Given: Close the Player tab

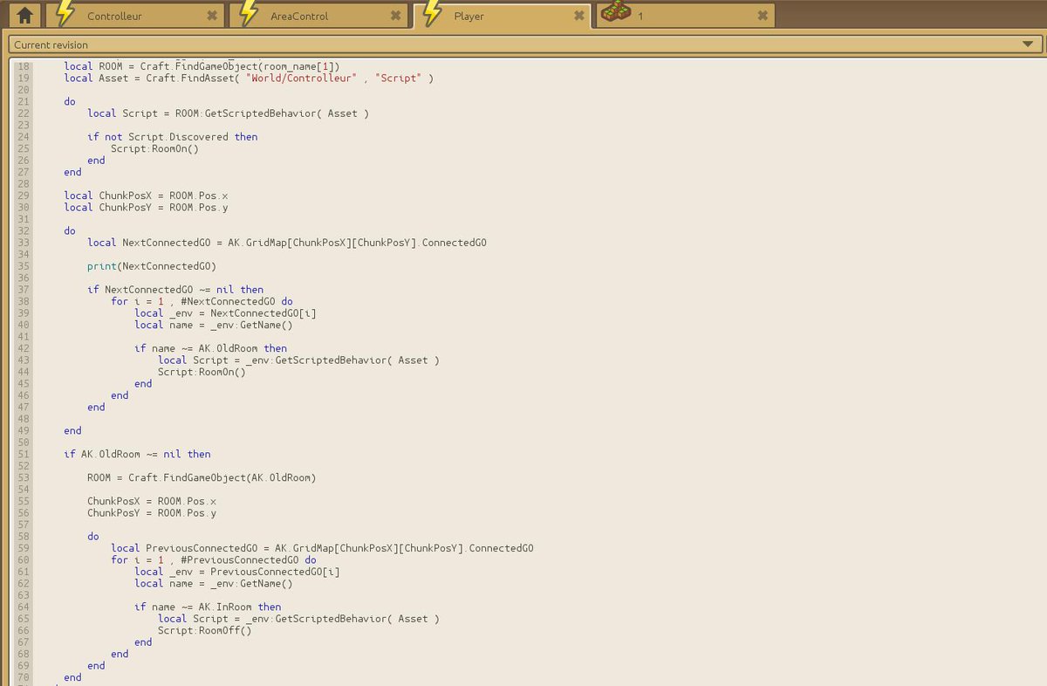Looking at the screenshot, I should point(578,16).
